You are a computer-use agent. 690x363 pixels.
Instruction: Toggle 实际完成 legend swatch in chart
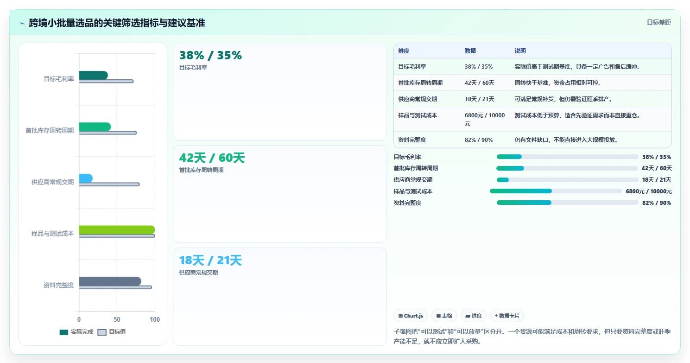[63, 332]
